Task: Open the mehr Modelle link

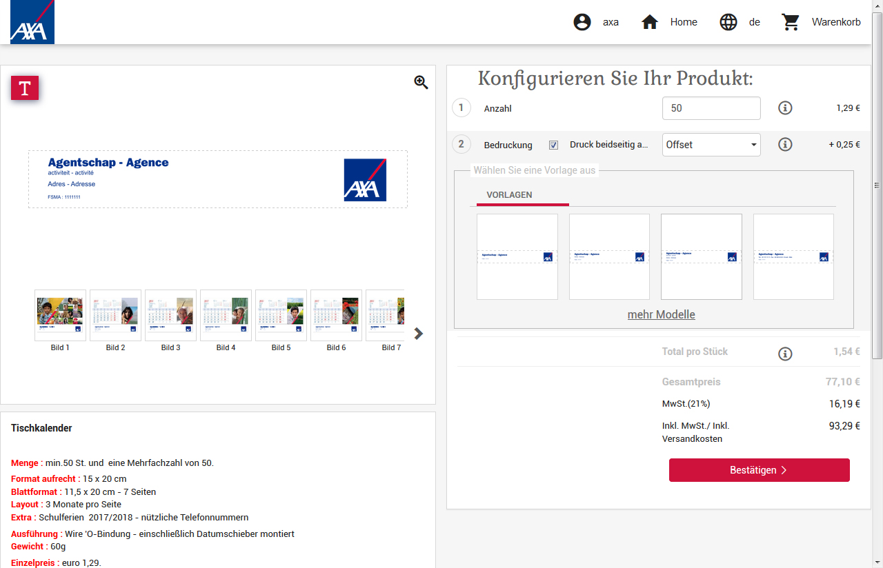Action: [x=661, y=314]
